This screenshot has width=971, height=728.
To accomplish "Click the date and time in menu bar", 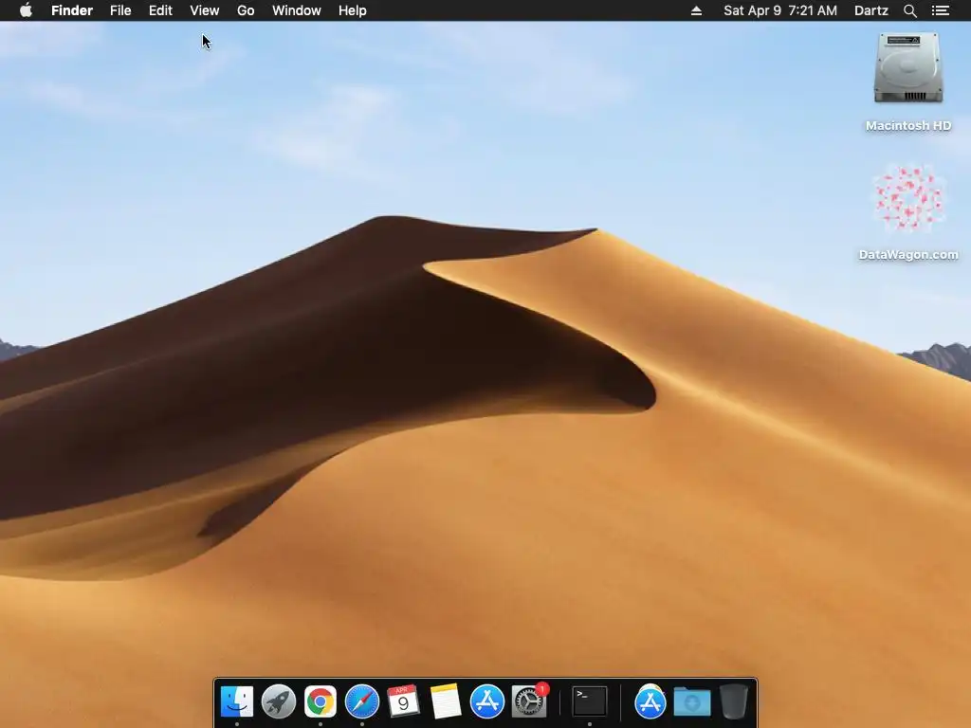I will (780, 10).
